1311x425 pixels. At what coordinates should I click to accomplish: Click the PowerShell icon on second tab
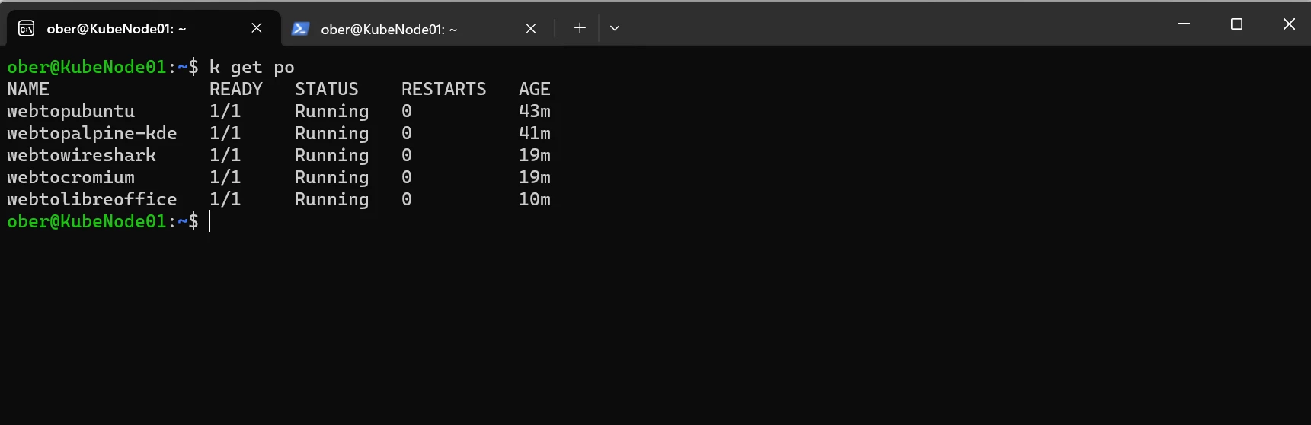(300, 29)
